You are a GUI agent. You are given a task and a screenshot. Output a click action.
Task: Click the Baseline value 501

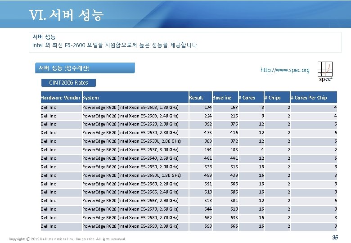click(x=234, y=201)
